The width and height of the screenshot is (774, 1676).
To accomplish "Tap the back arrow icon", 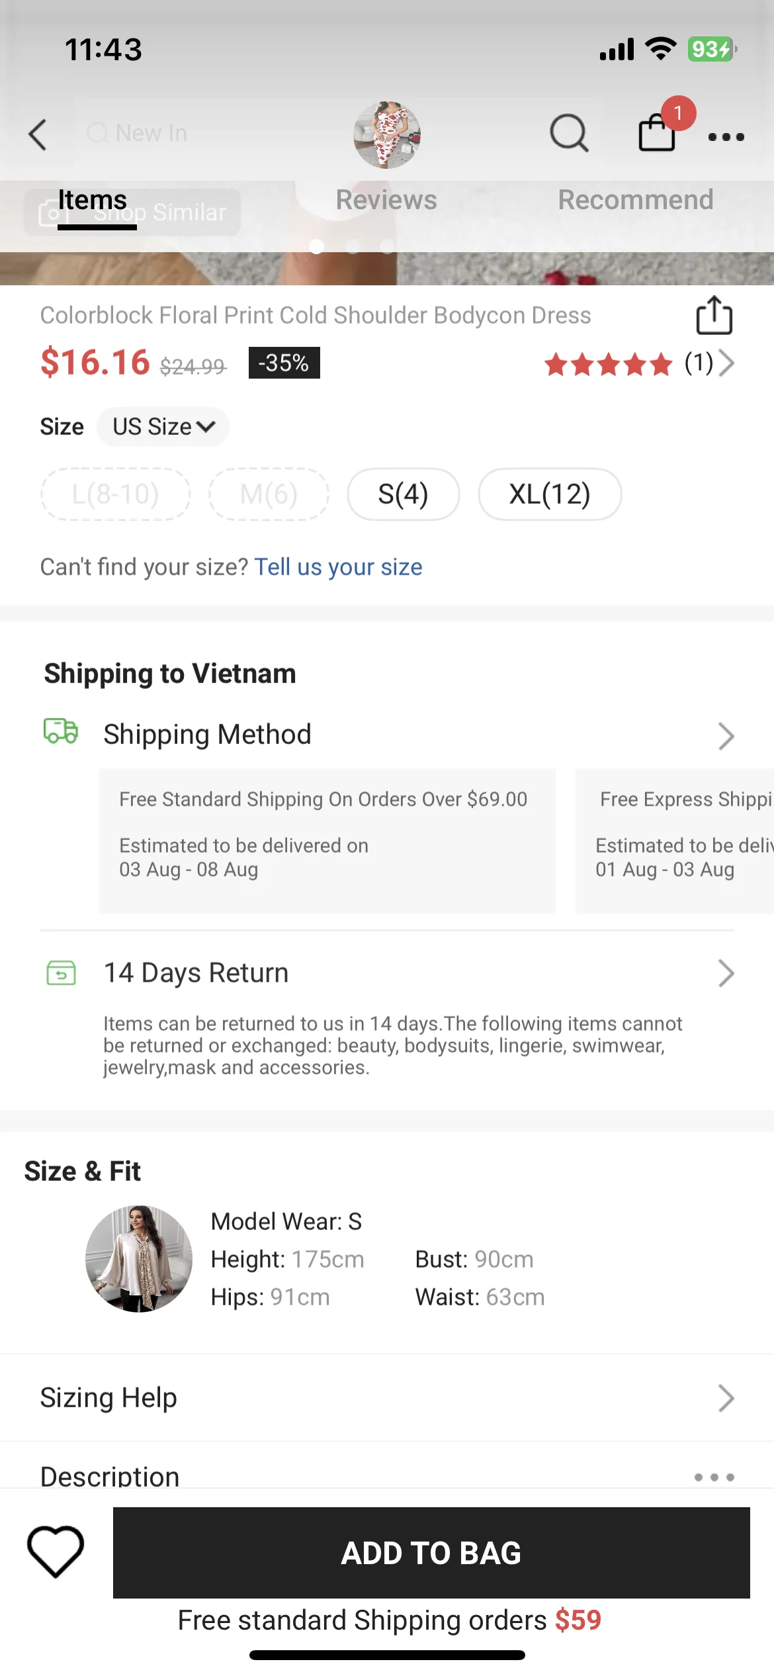I will [38, 135].
